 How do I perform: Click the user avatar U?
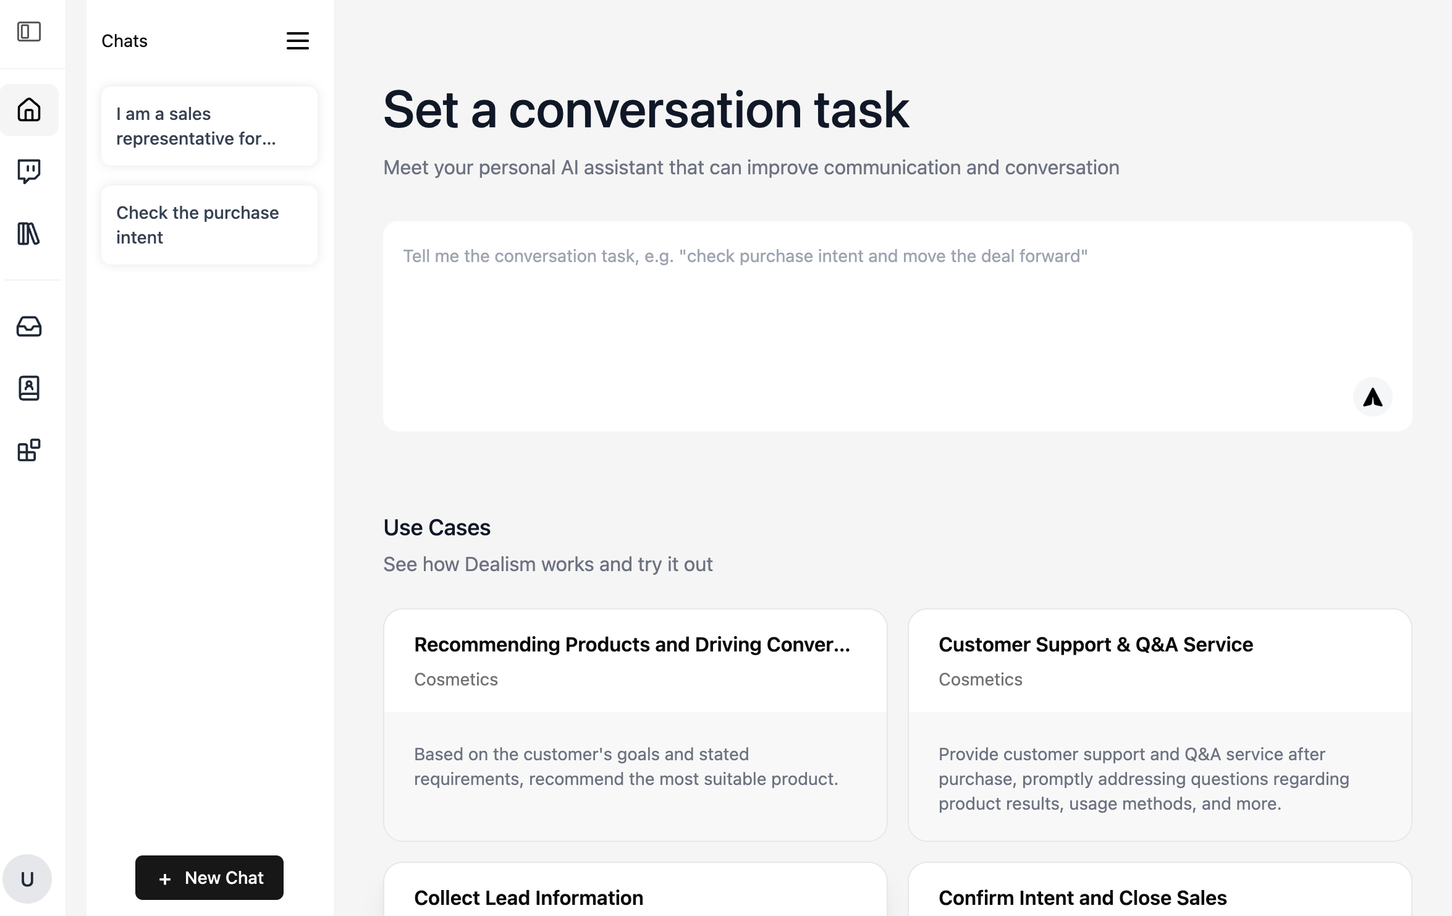point(27,878)
